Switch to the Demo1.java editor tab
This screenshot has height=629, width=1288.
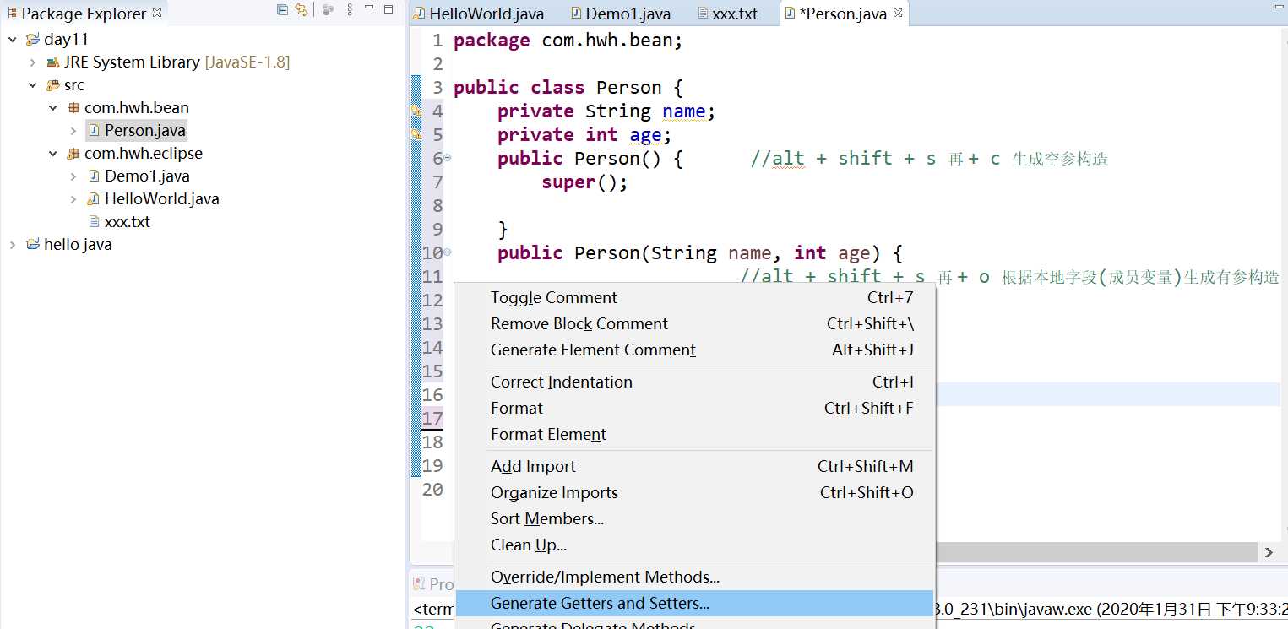coord(621,14)
